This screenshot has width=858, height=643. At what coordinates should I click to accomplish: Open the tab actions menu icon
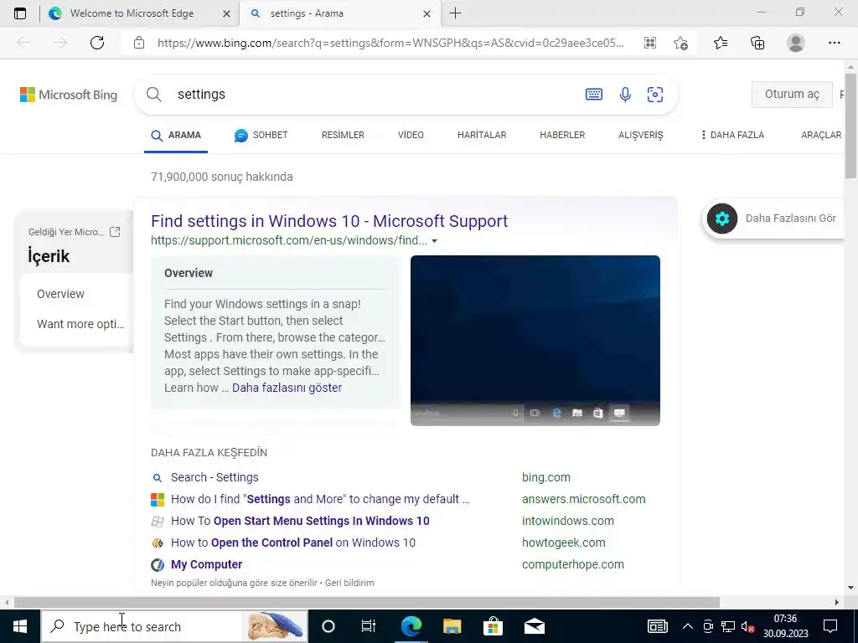[20, 13]
